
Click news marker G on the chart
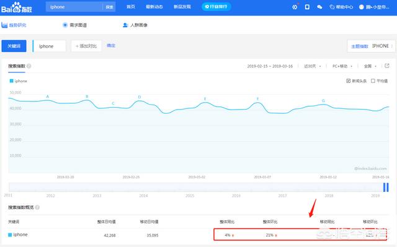323,100
